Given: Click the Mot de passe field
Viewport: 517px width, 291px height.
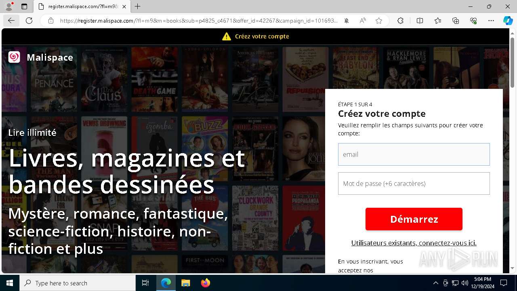Looking at the screenshot, I should pyautogui.click(x=414, y=183).
